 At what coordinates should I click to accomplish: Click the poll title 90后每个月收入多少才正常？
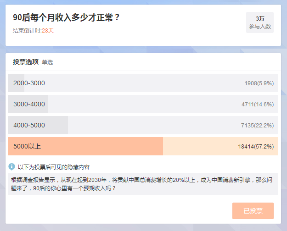[66, 18]
